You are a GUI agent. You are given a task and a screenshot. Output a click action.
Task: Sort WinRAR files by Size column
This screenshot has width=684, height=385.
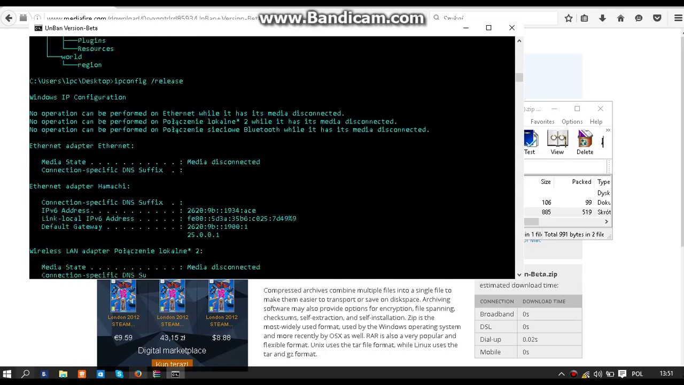point(546,182)
